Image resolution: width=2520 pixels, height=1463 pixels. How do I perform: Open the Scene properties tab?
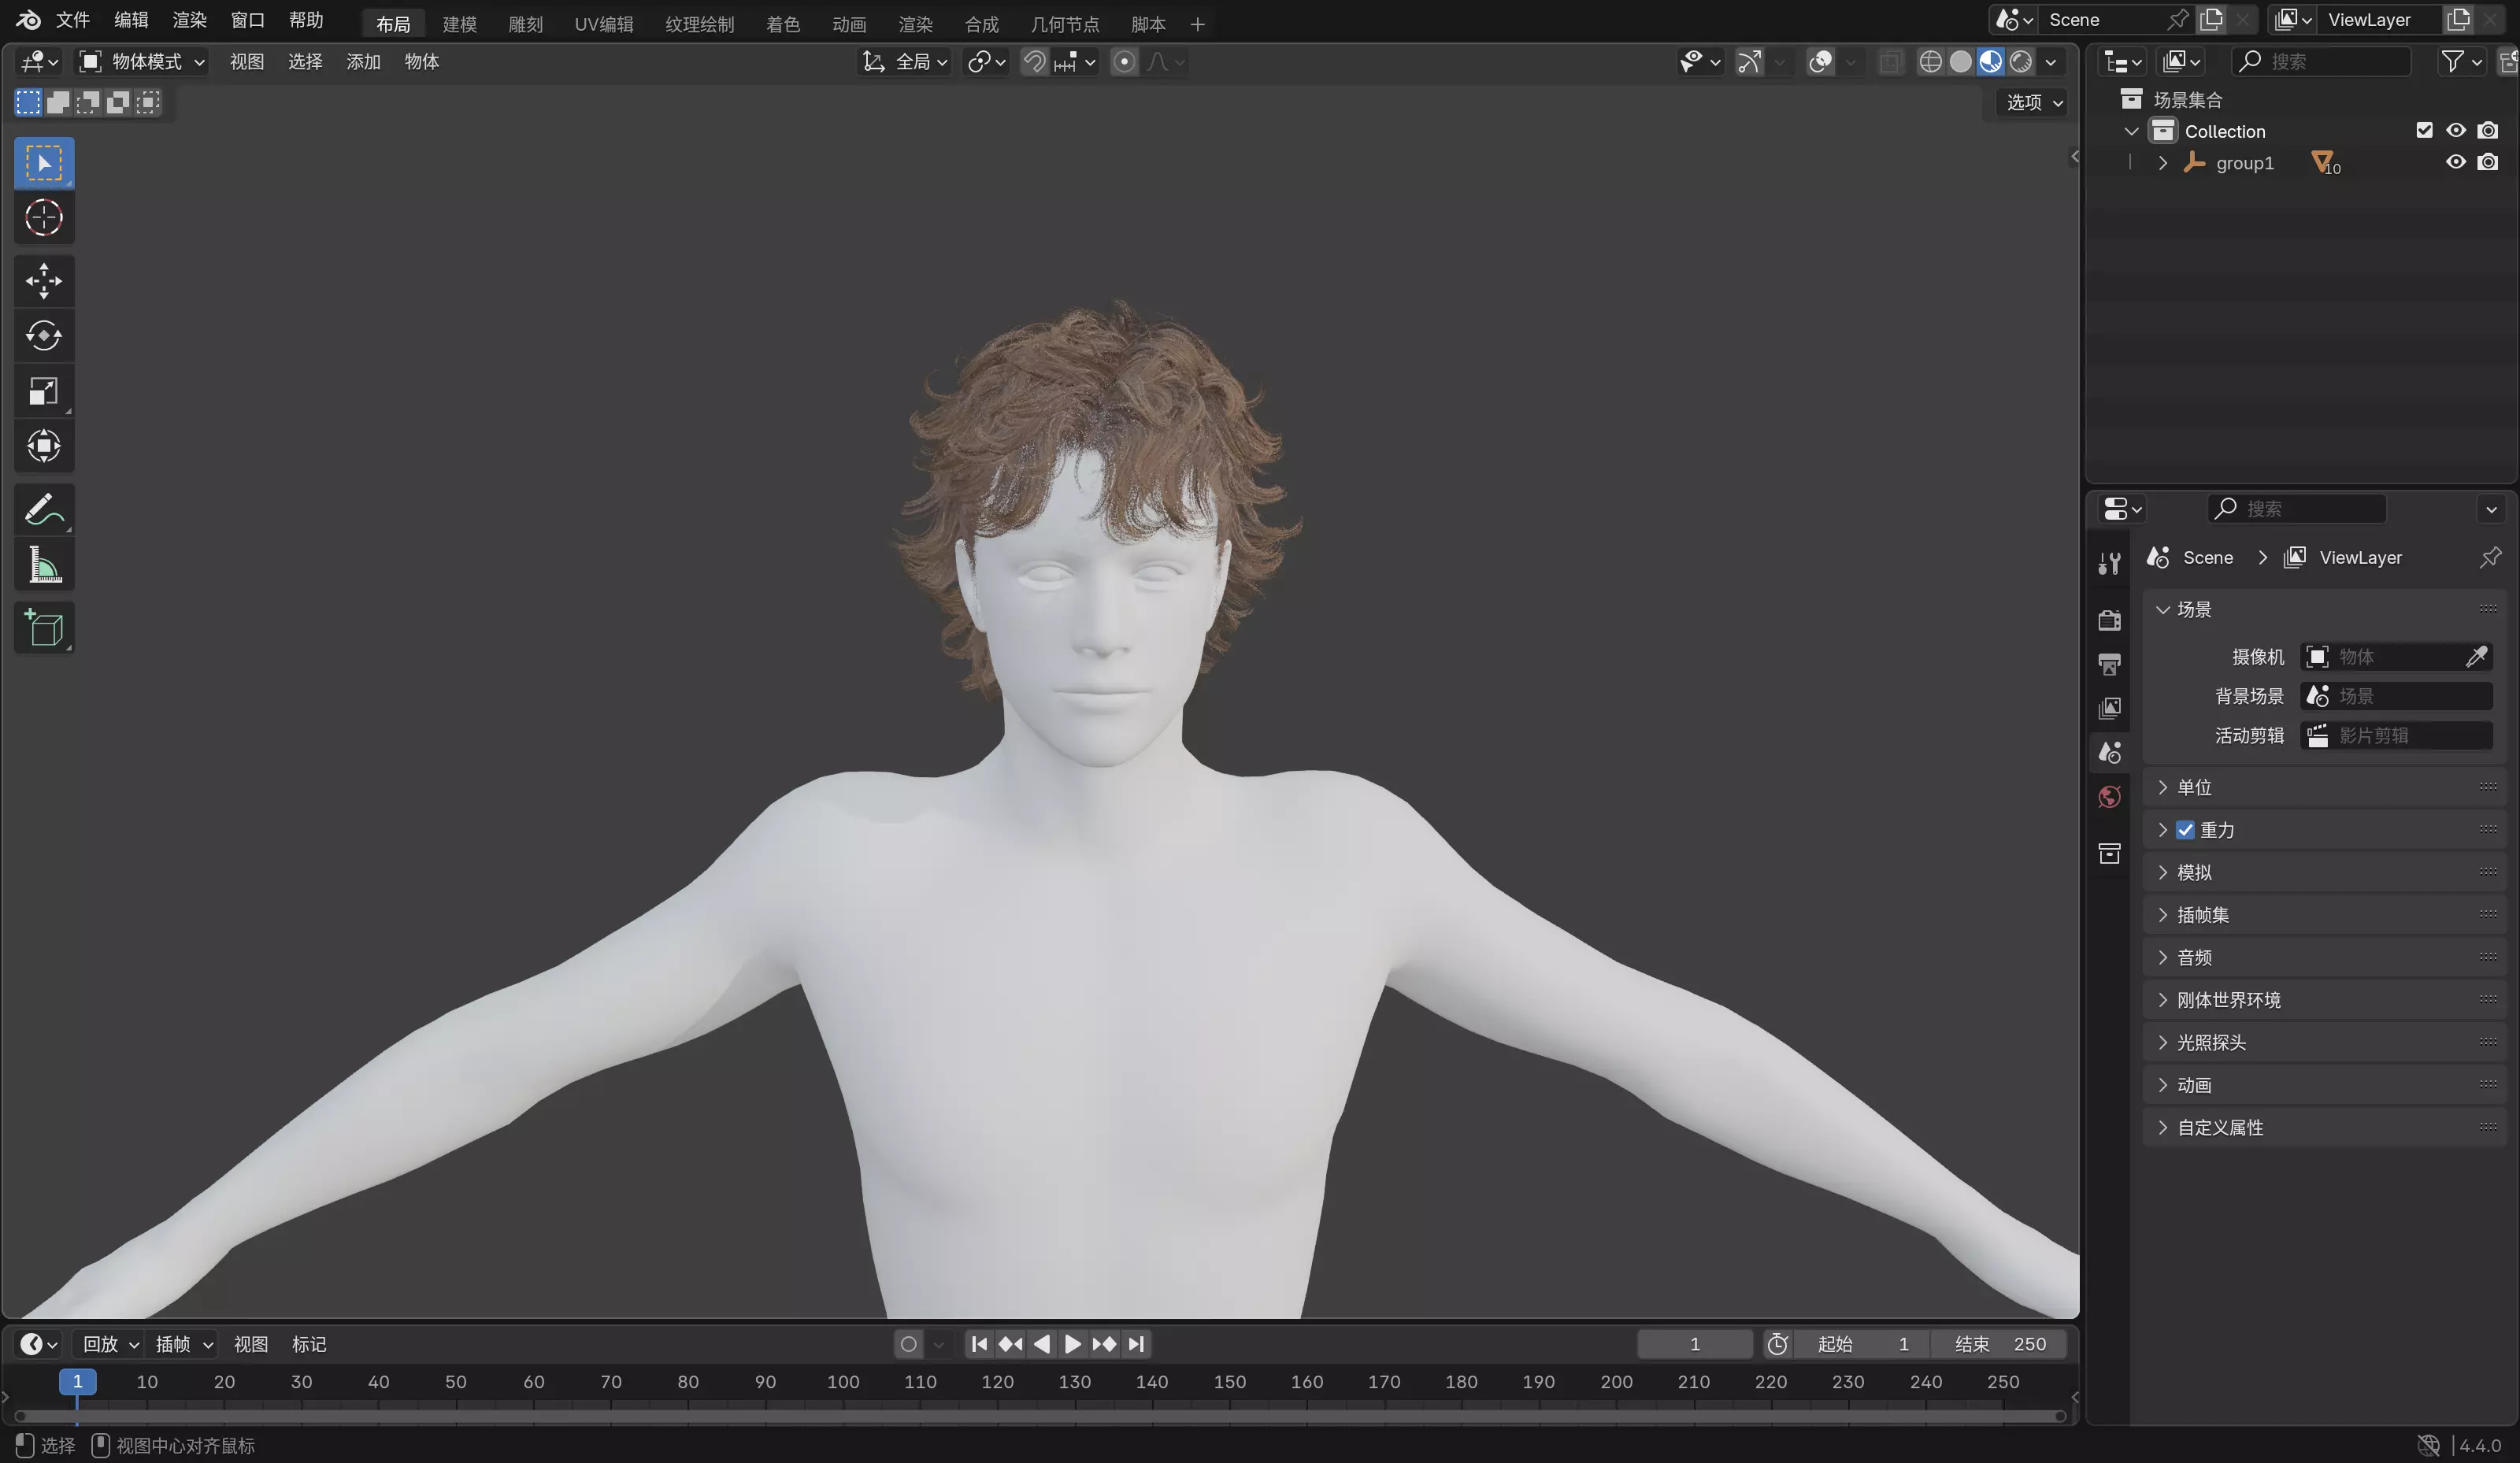click(x=2110, y=752)
